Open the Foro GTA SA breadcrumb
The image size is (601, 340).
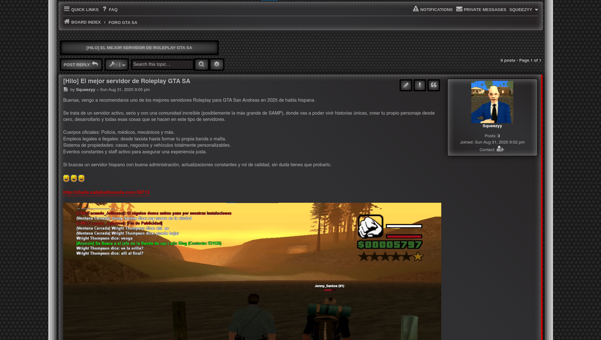123,23
